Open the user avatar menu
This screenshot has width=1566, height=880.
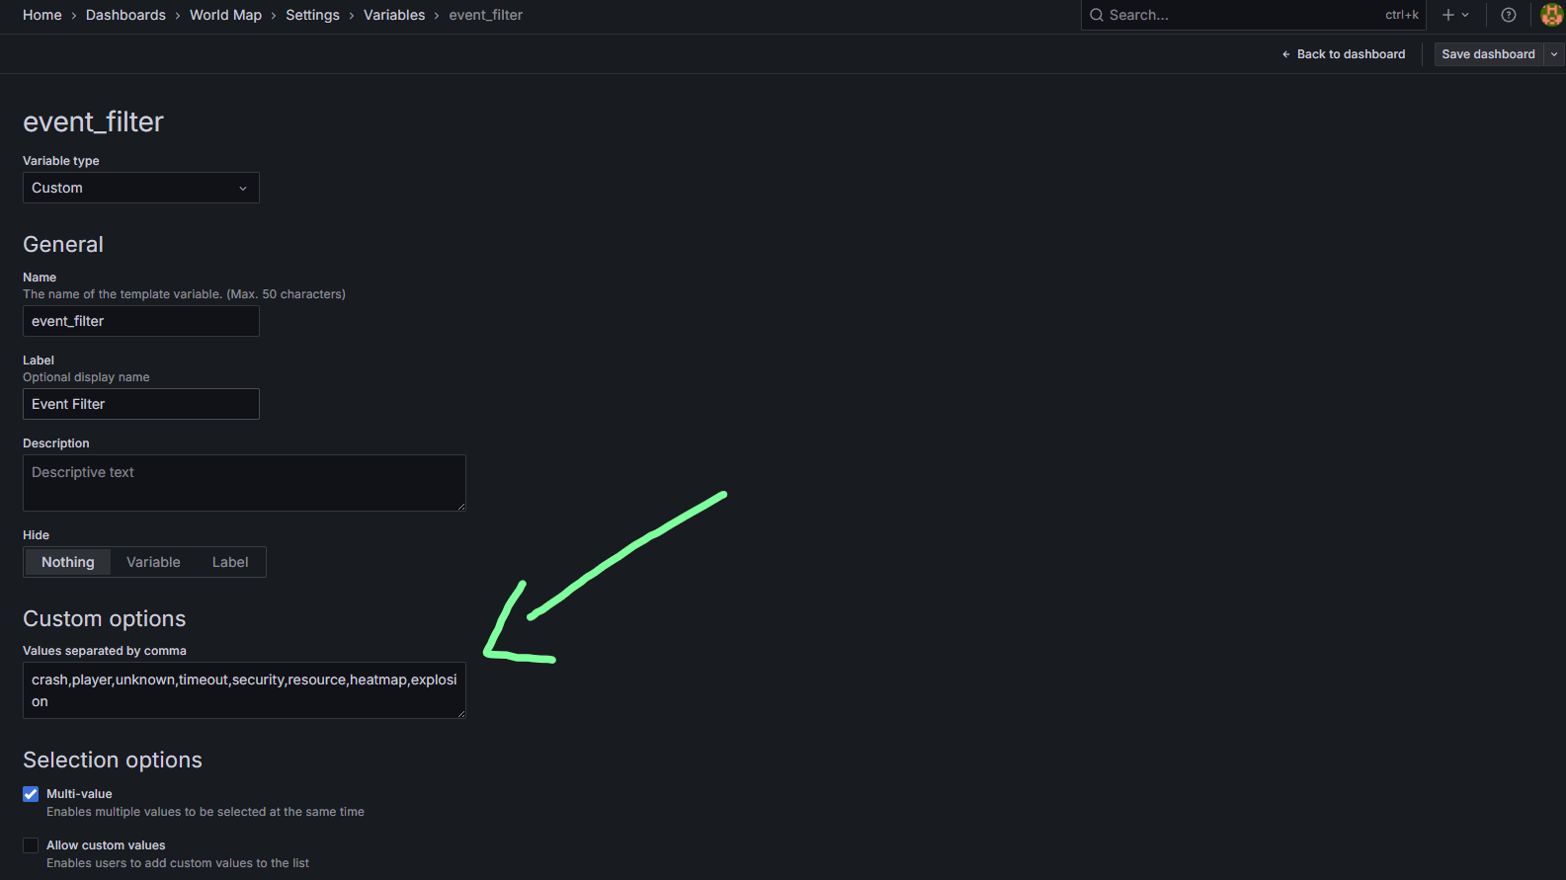coord(1551,15)
